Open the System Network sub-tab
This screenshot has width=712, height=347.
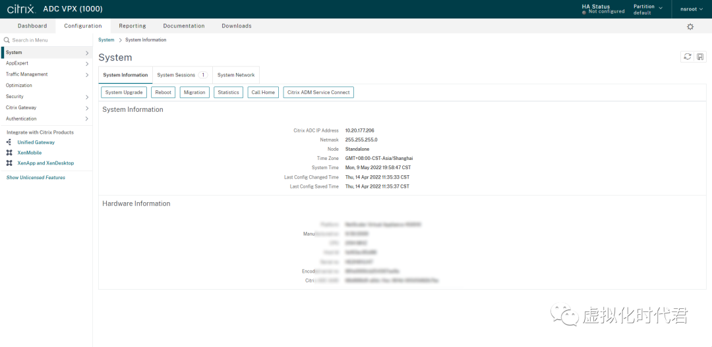pyautogui.click(x=236, y=75)
